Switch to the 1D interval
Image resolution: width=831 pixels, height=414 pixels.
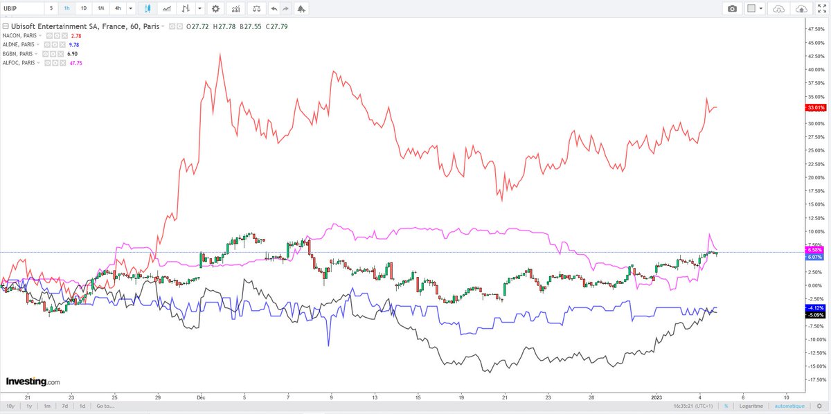pyautogui.click(x=84, y=8)
